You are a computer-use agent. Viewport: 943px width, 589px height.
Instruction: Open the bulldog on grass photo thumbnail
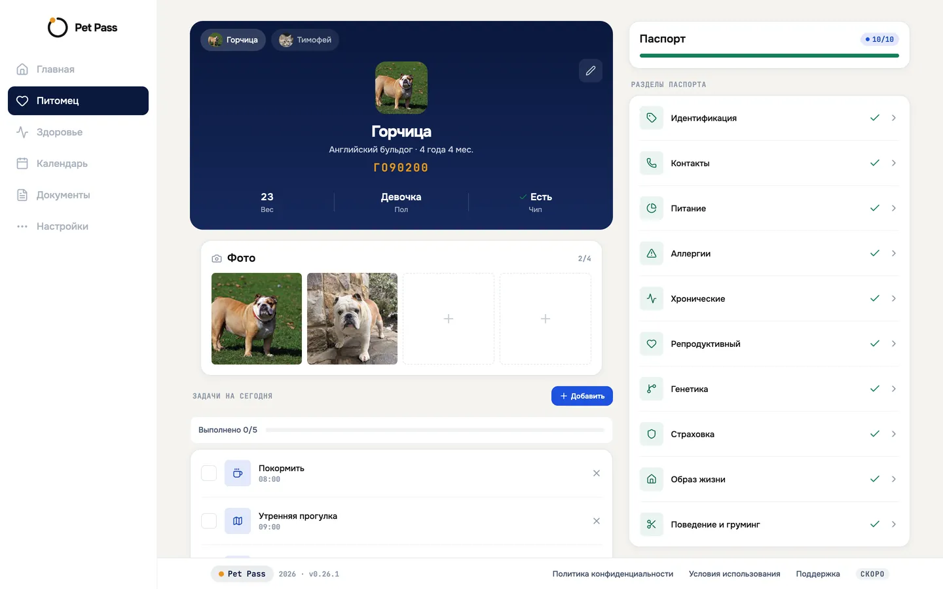click(x=257, y=319)
